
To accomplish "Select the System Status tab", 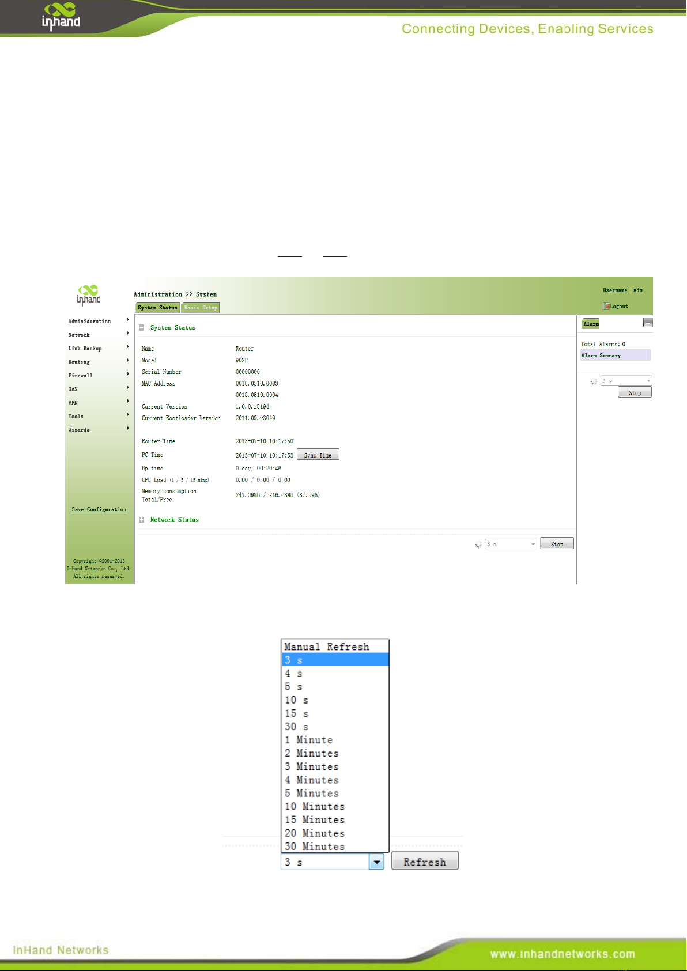I will click(x=158, y=308).
